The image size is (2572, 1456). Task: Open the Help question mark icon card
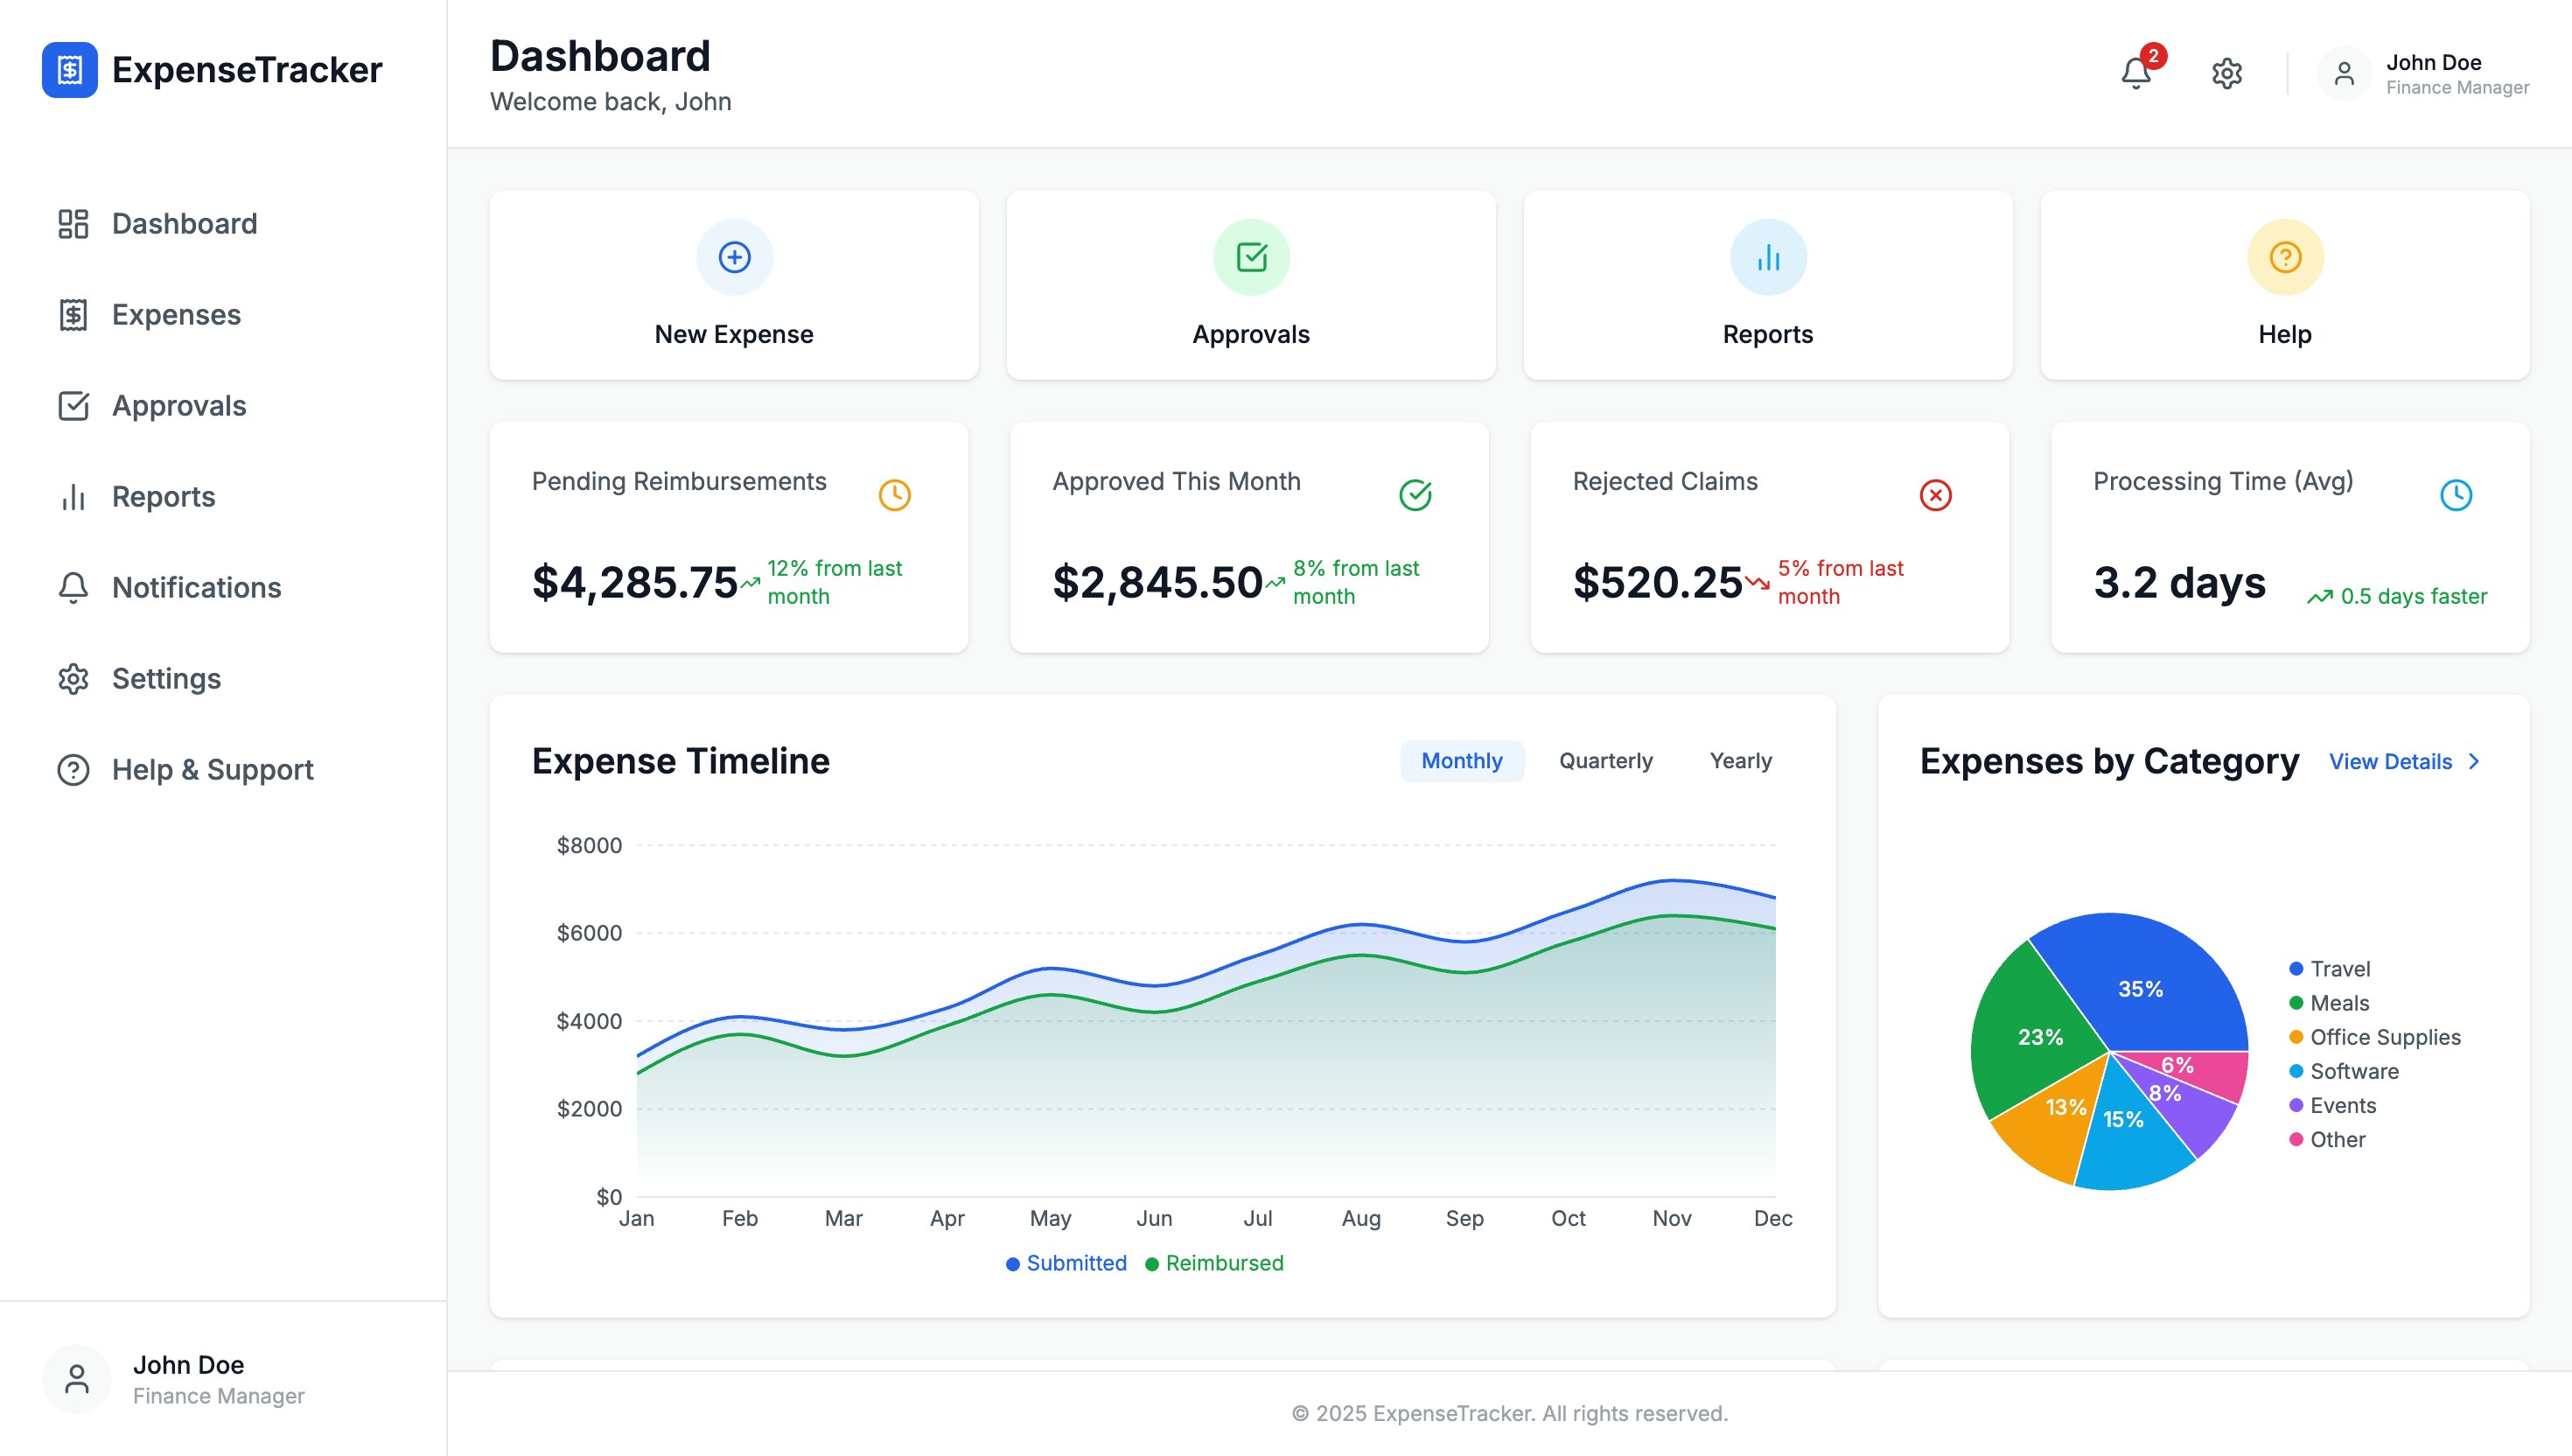2284,256
